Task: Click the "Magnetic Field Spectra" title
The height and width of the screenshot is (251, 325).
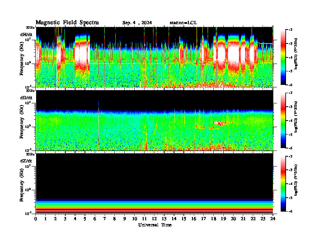Action: pyautogui.click(x=67, y=23)
